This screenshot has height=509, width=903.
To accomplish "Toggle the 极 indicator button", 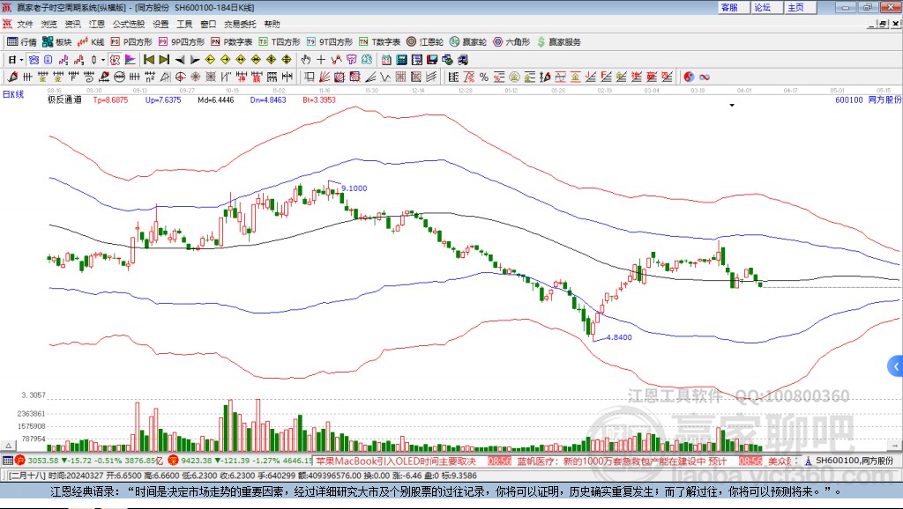I will (115, 60).
